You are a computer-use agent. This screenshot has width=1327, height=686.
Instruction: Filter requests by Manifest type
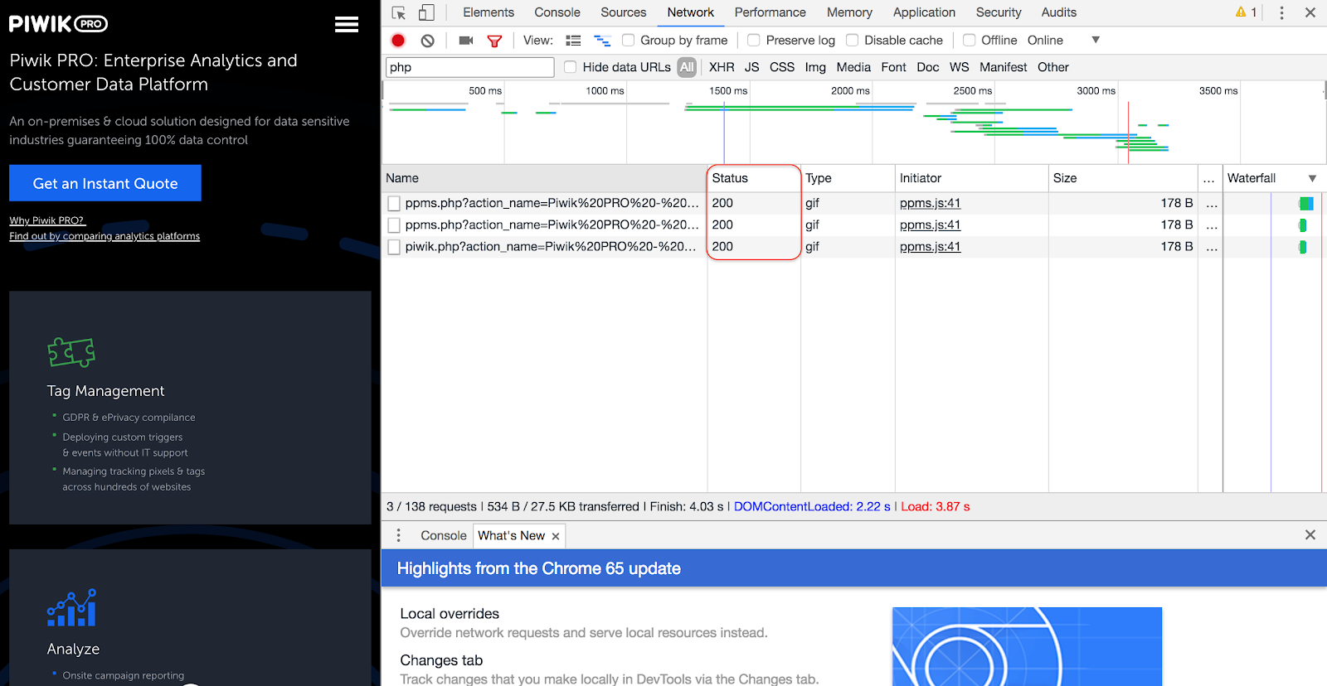click(x=1003, y=67)
